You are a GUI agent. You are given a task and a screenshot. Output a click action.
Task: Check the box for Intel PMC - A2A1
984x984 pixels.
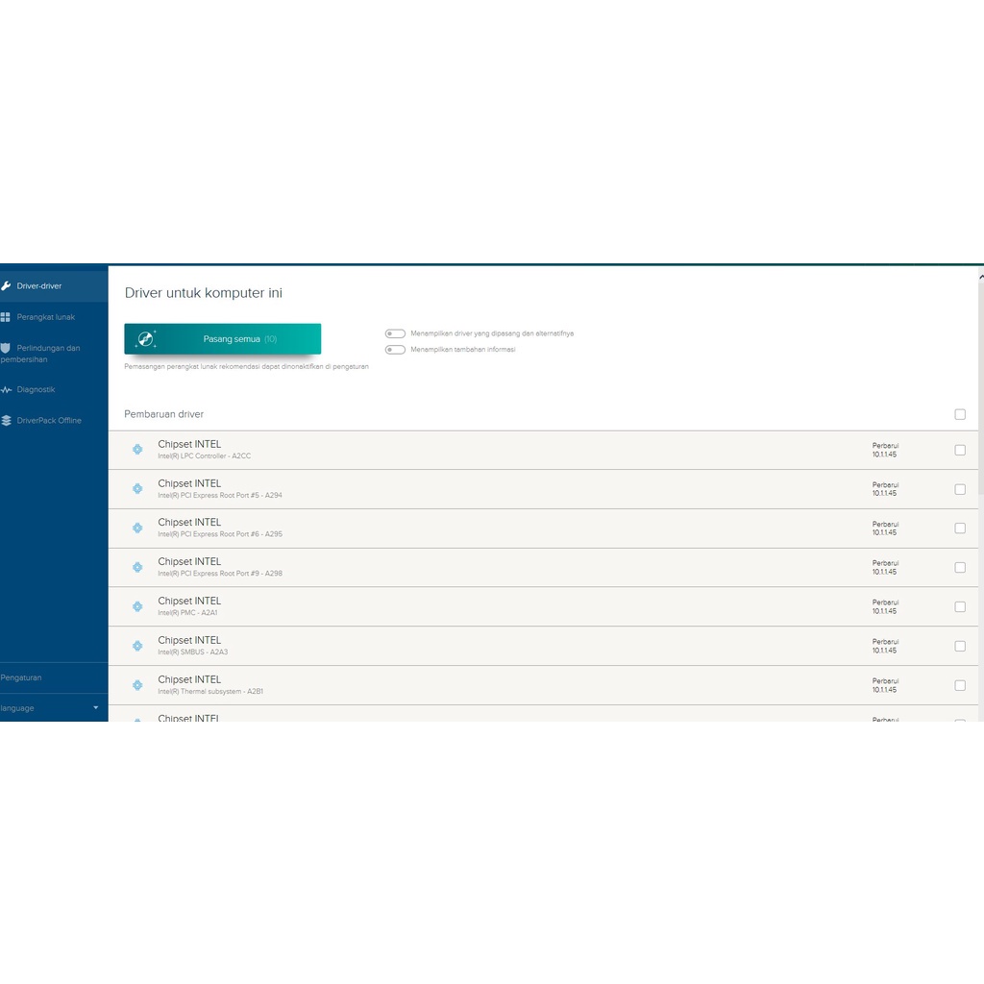coord(960,607)
